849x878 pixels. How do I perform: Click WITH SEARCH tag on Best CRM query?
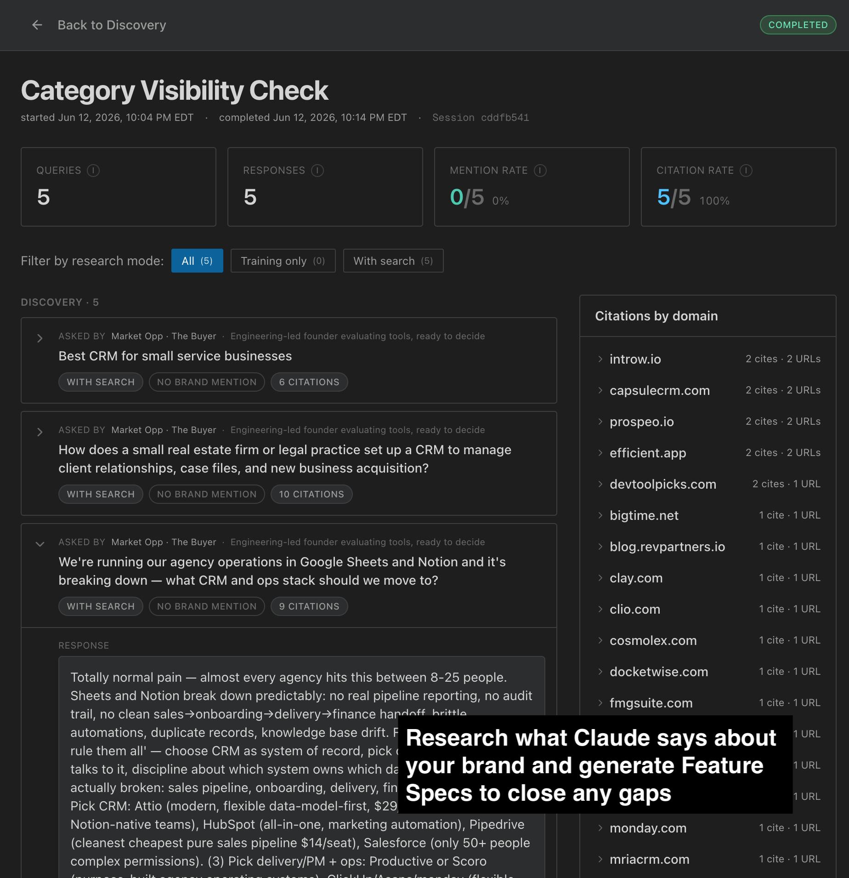pos(101,382)
